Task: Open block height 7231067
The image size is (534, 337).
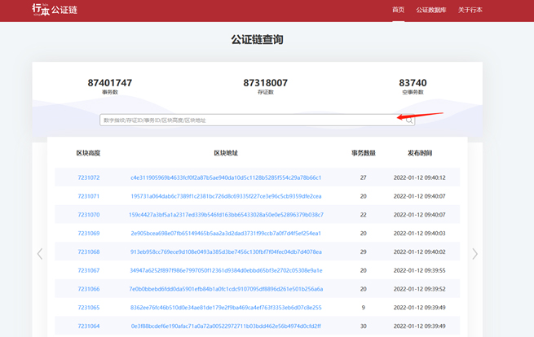Action: coord(89,270)
